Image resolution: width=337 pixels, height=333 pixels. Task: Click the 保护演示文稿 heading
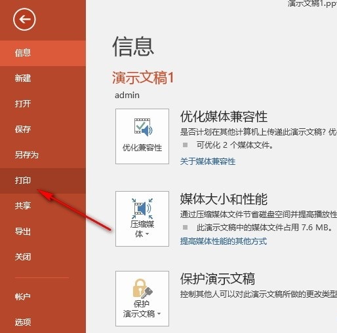[x=218, y=279]
